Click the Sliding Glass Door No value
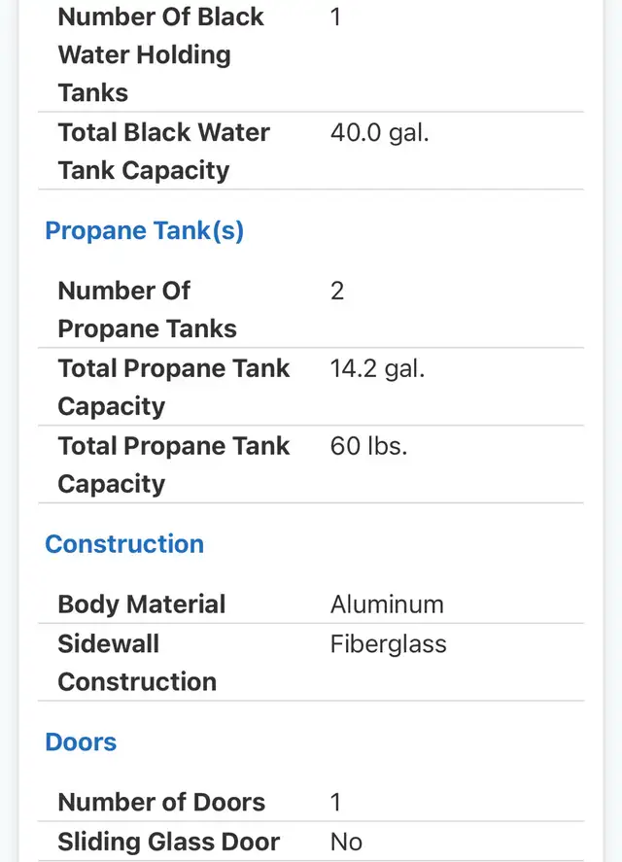 [x=346, y=842]
